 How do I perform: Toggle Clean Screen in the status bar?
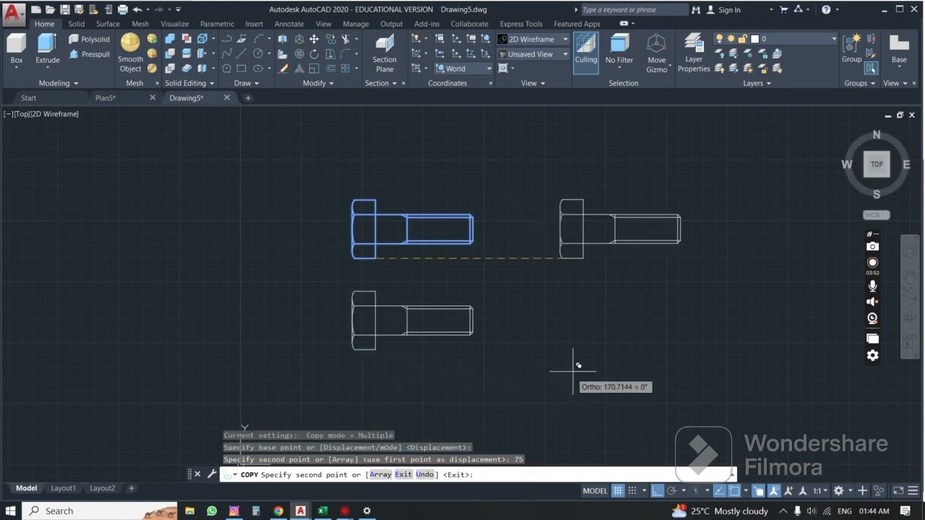[898, 490]
